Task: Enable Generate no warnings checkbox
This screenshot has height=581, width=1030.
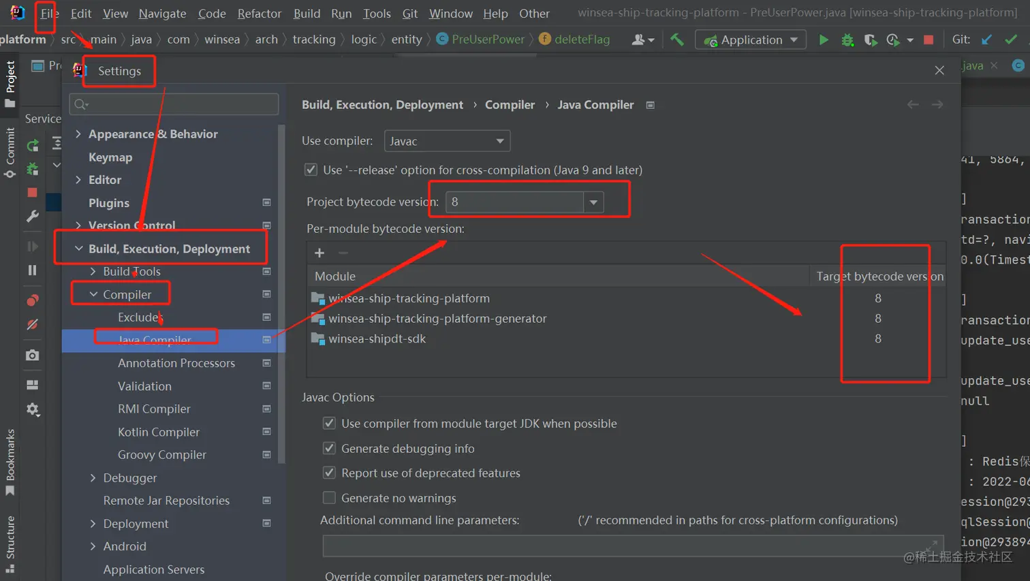Action: point(329,498)
